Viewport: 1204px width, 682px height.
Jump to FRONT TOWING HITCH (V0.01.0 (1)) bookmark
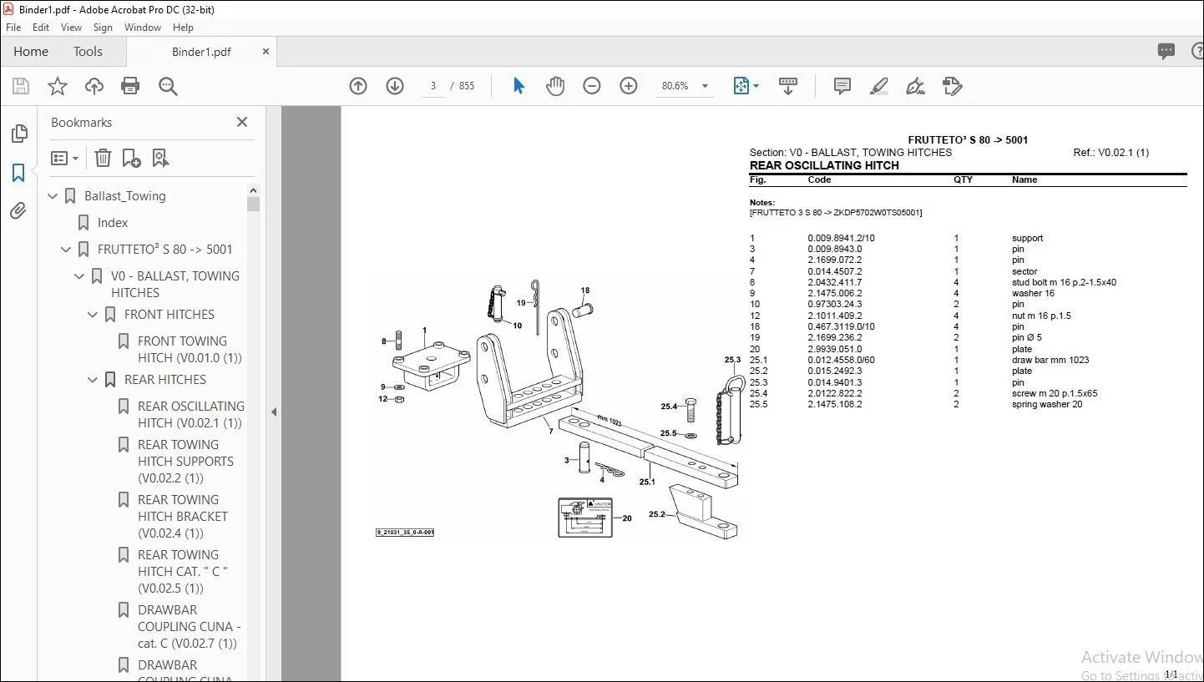click(190, 349)
